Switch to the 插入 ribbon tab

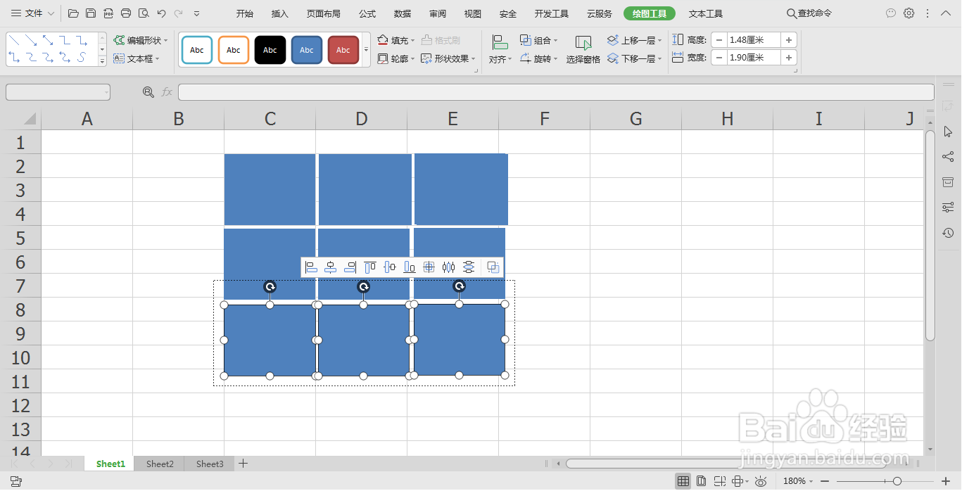(x=279, y=13)
